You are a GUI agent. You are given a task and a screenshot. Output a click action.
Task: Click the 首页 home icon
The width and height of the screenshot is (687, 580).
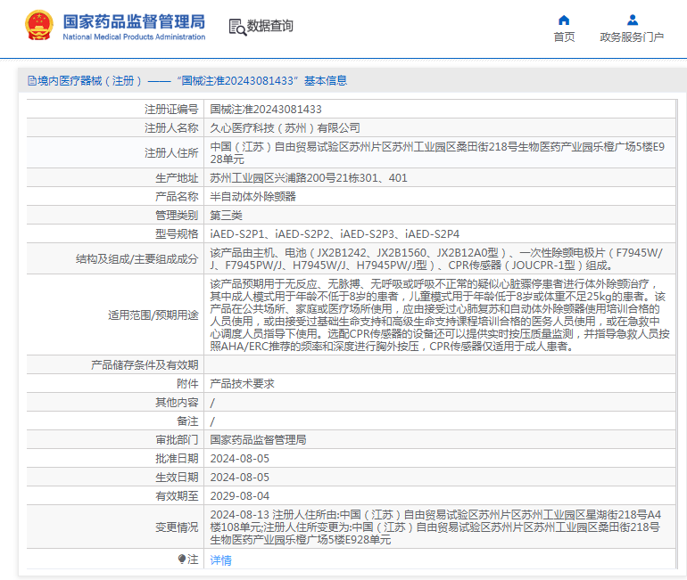coord(564,20)
